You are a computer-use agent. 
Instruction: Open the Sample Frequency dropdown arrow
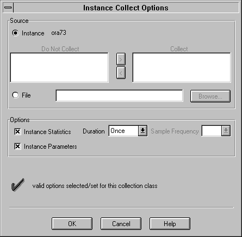pyautogui.click(x=226, y=131)
